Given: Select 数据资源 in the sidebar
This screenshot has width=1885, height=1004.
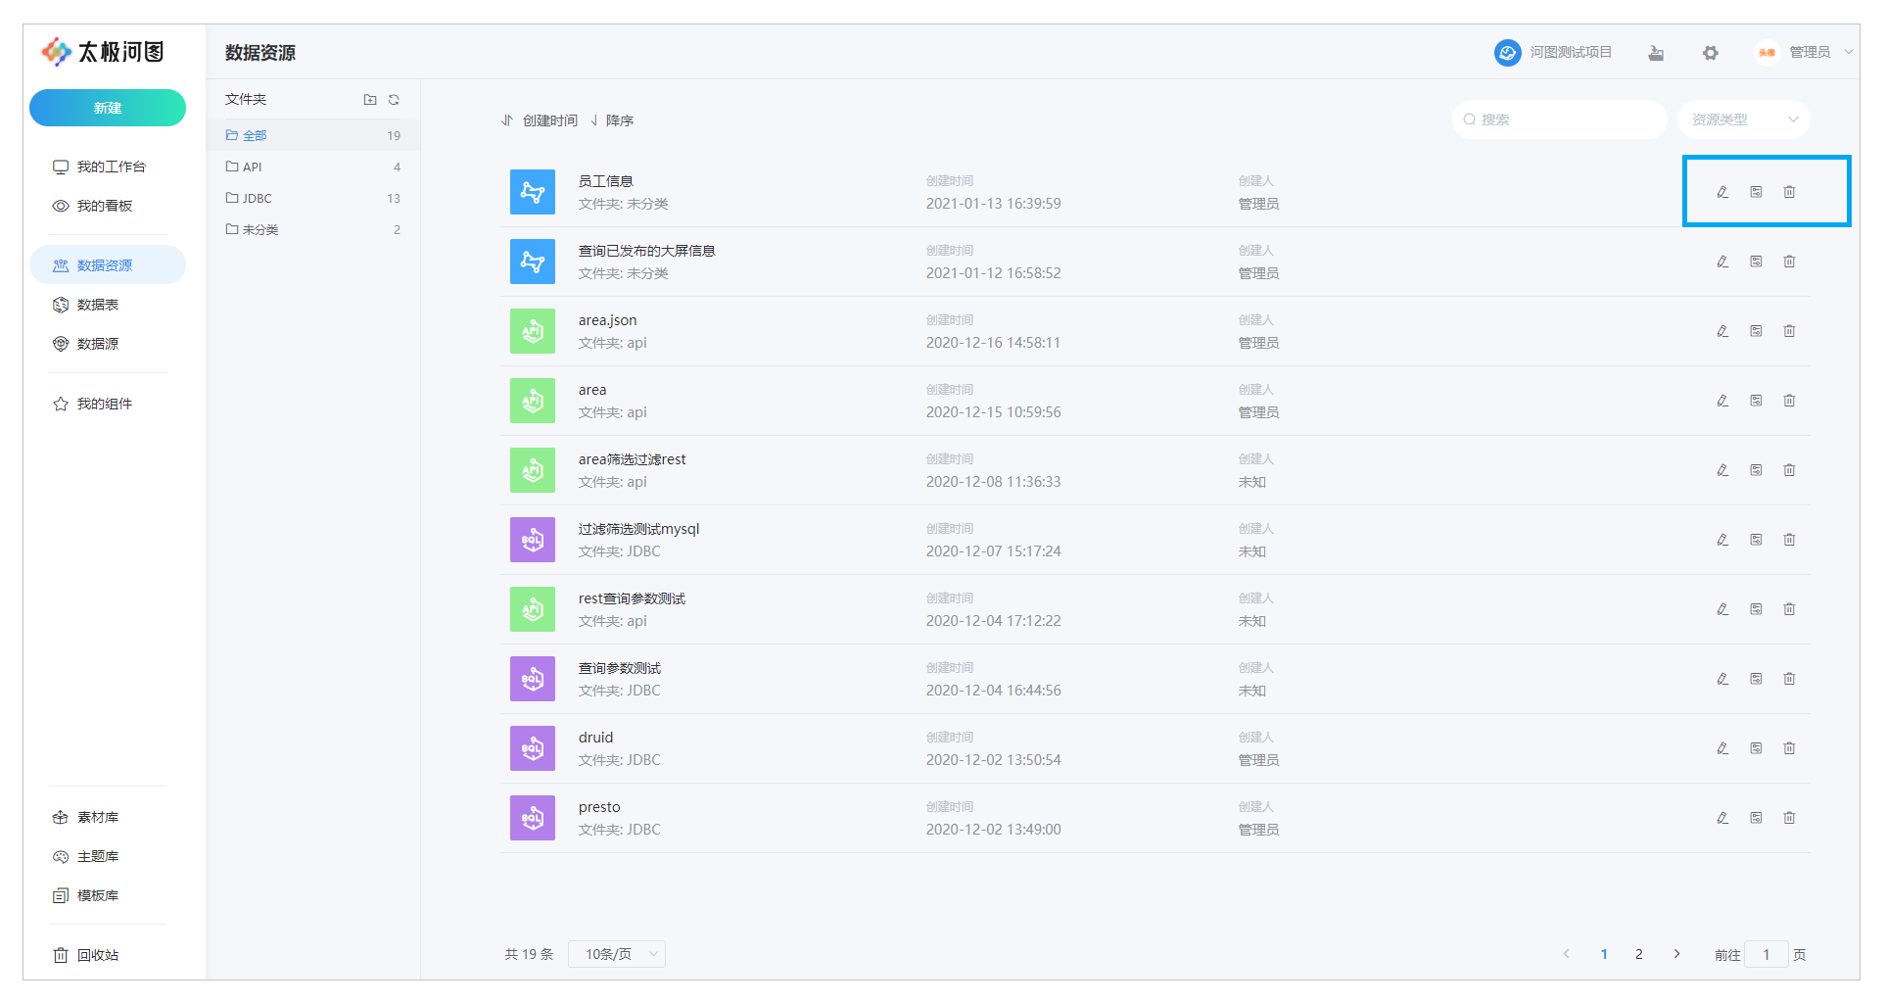Looking at the screenshot, I should point(108,265).
